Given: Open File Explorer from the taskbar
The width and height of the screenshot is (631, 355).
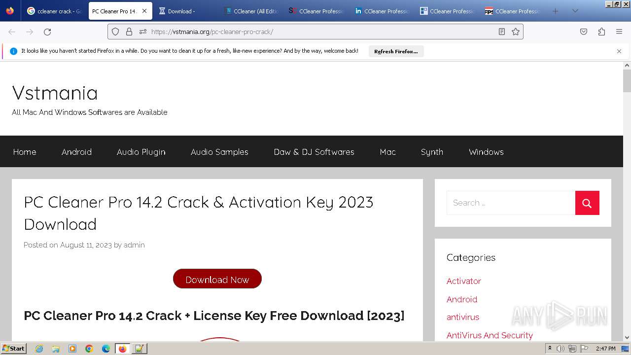Looking at the screenshot, I should coord(56,349).
